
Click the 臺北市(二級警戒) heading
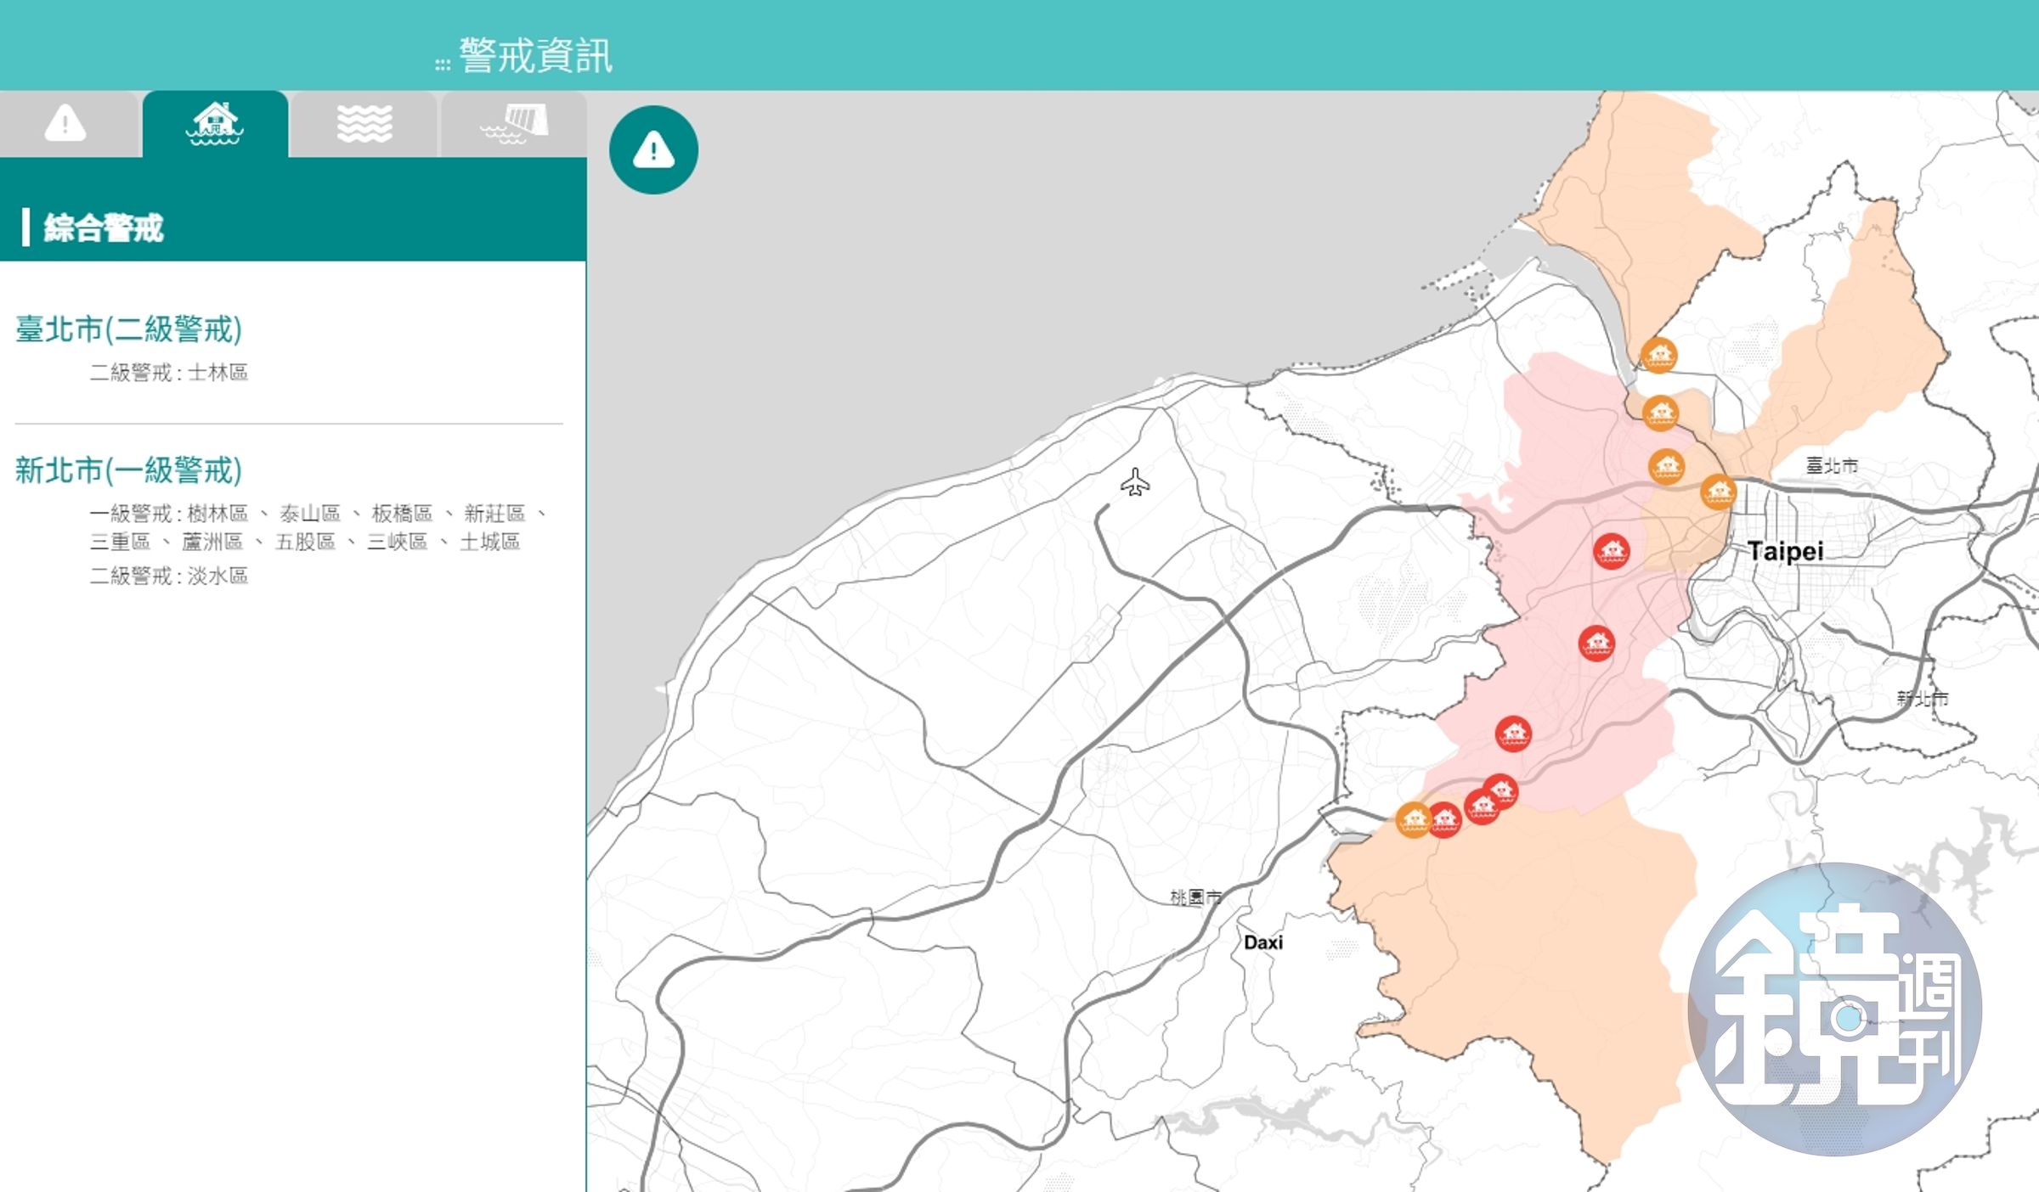point(128,329)
